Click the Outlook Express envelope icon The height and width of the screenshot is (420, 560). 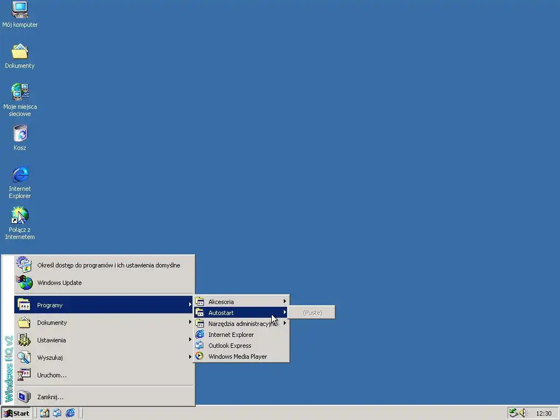pyautogui.click(x=200, y=346)
